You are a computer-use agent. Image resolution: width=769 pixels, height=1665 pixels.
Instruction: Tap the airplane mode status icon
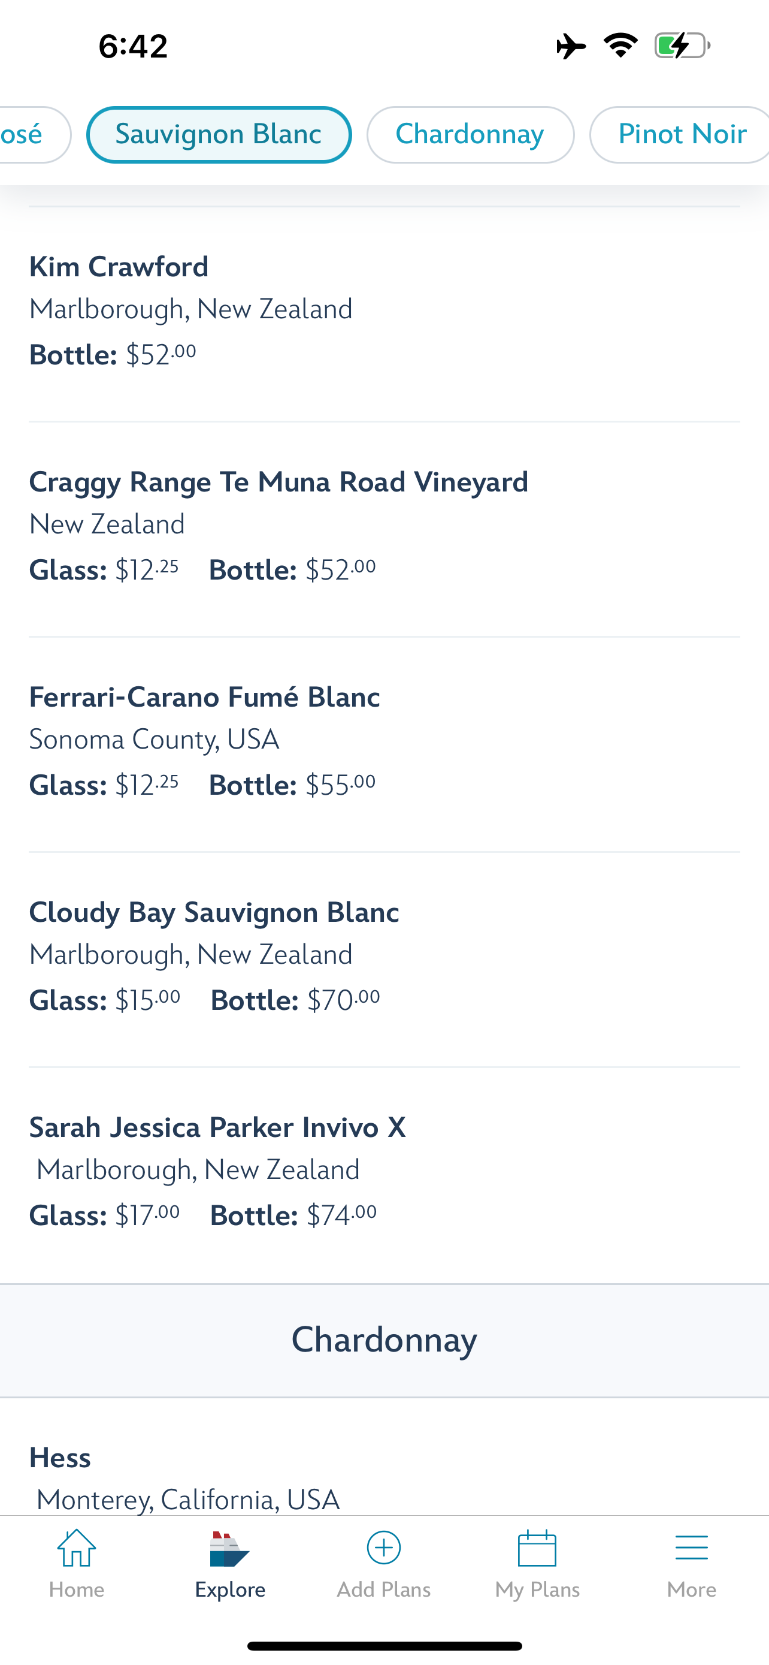[x=571, y=46]
